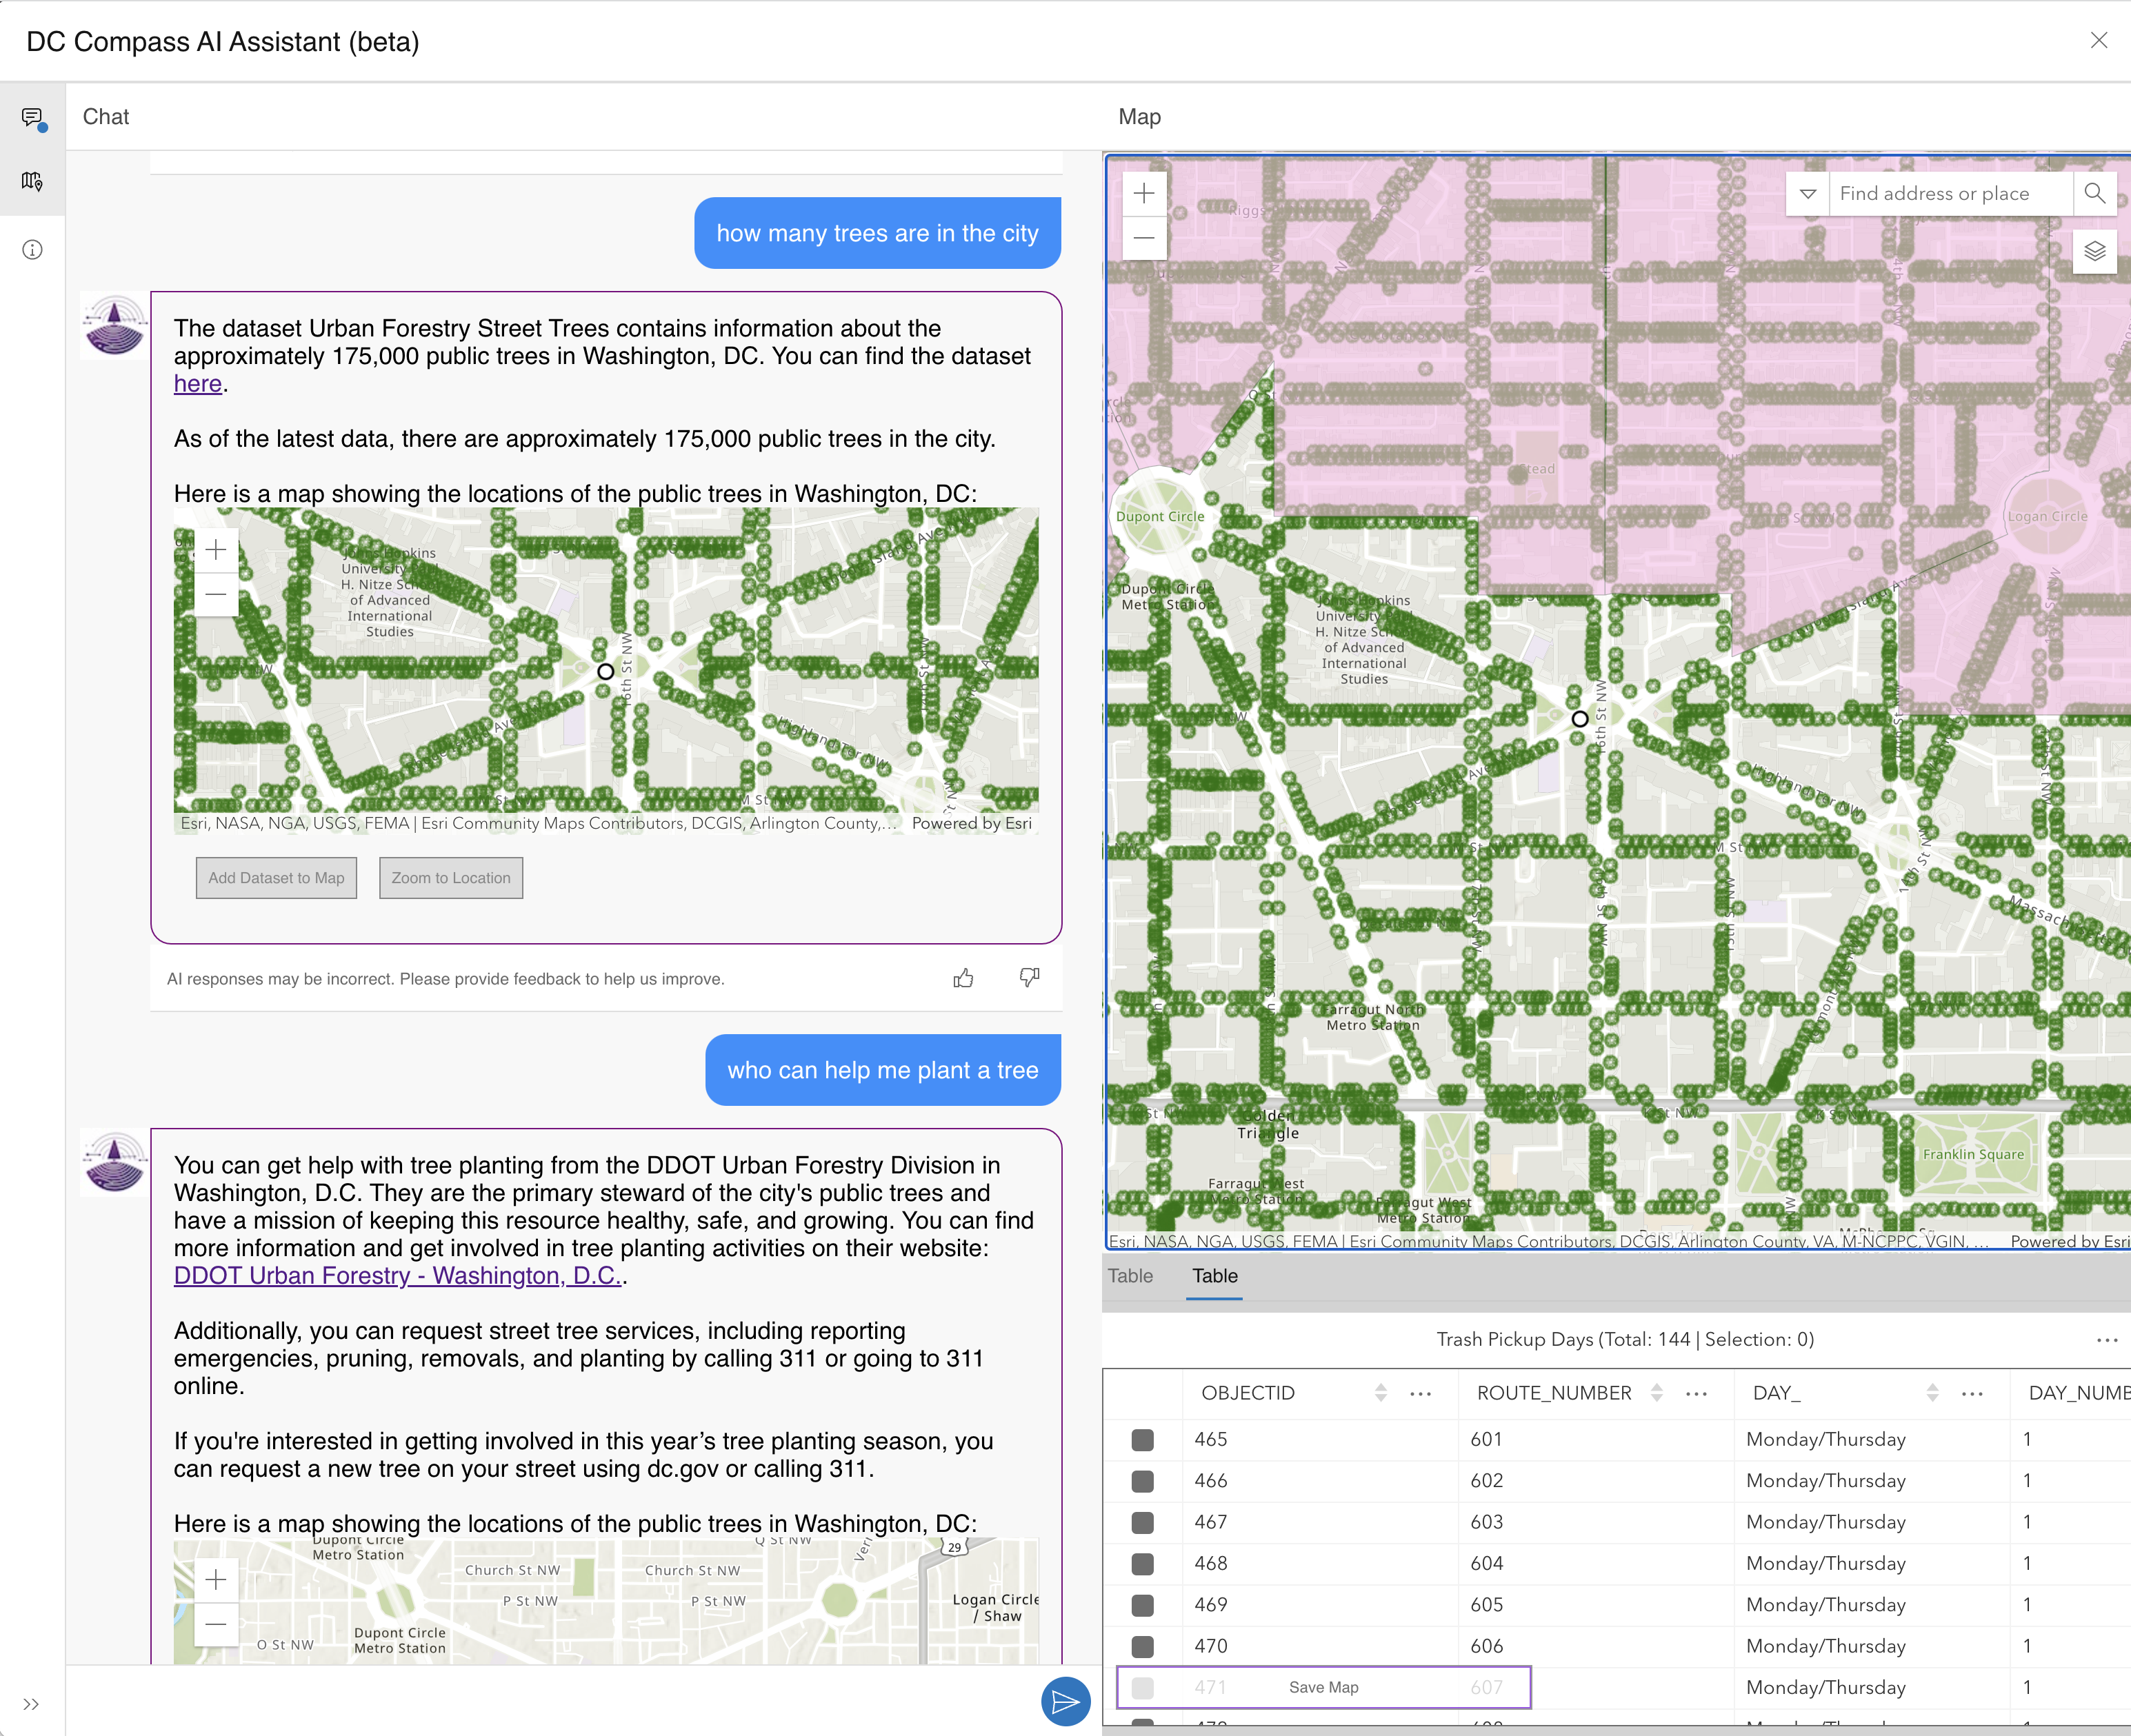Image resolution: width=2131 pixels, height=1736 pixels.
Task: Select the map with pin icon in sidebar
Action: click(32, 182)
